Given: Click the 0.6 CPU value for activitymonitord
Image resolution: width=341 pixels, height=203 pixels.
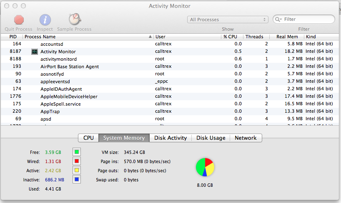Looking at the screenshot, I should [238, 59].
